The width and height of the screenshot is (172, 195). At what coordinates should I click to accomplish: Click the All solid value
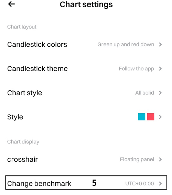tap(144, 93)
